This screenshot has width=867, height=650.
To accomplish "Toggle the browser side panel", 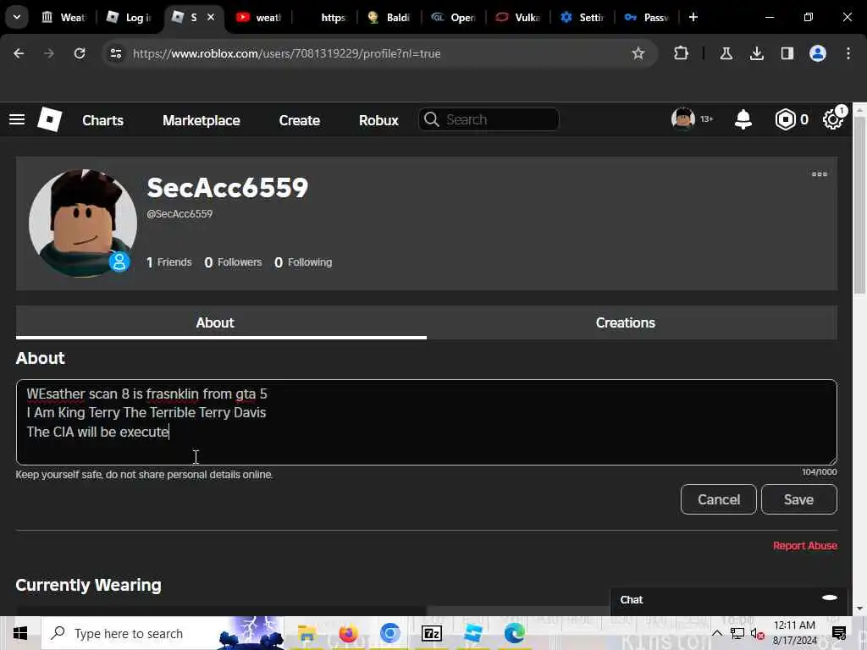I will [787, 53].
